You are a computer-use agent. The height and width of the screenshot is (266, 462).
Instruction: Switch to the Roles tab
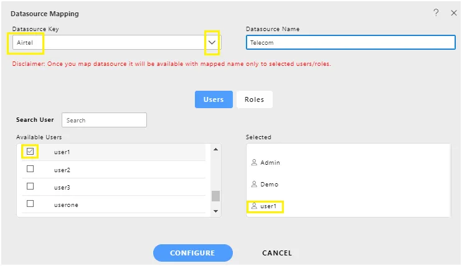[254, 99]
